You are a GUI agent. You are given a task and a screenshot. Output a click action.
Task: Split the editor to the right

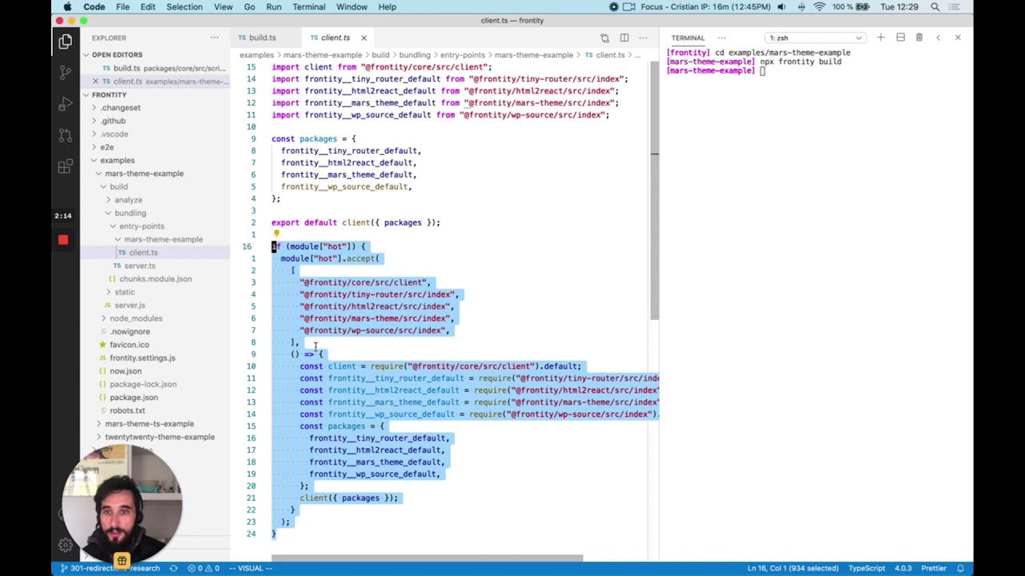tap(624, 38)
